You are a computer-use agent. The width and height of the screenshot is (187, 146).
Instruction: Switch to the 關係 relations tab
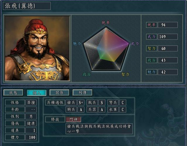(x=59, y=93)
